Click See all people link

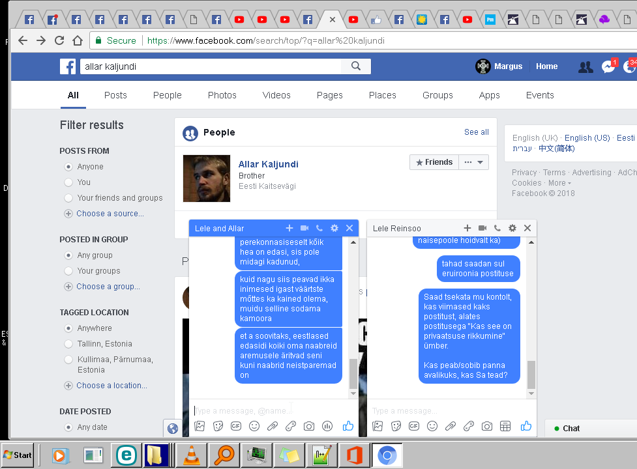(x=476, y=132)
